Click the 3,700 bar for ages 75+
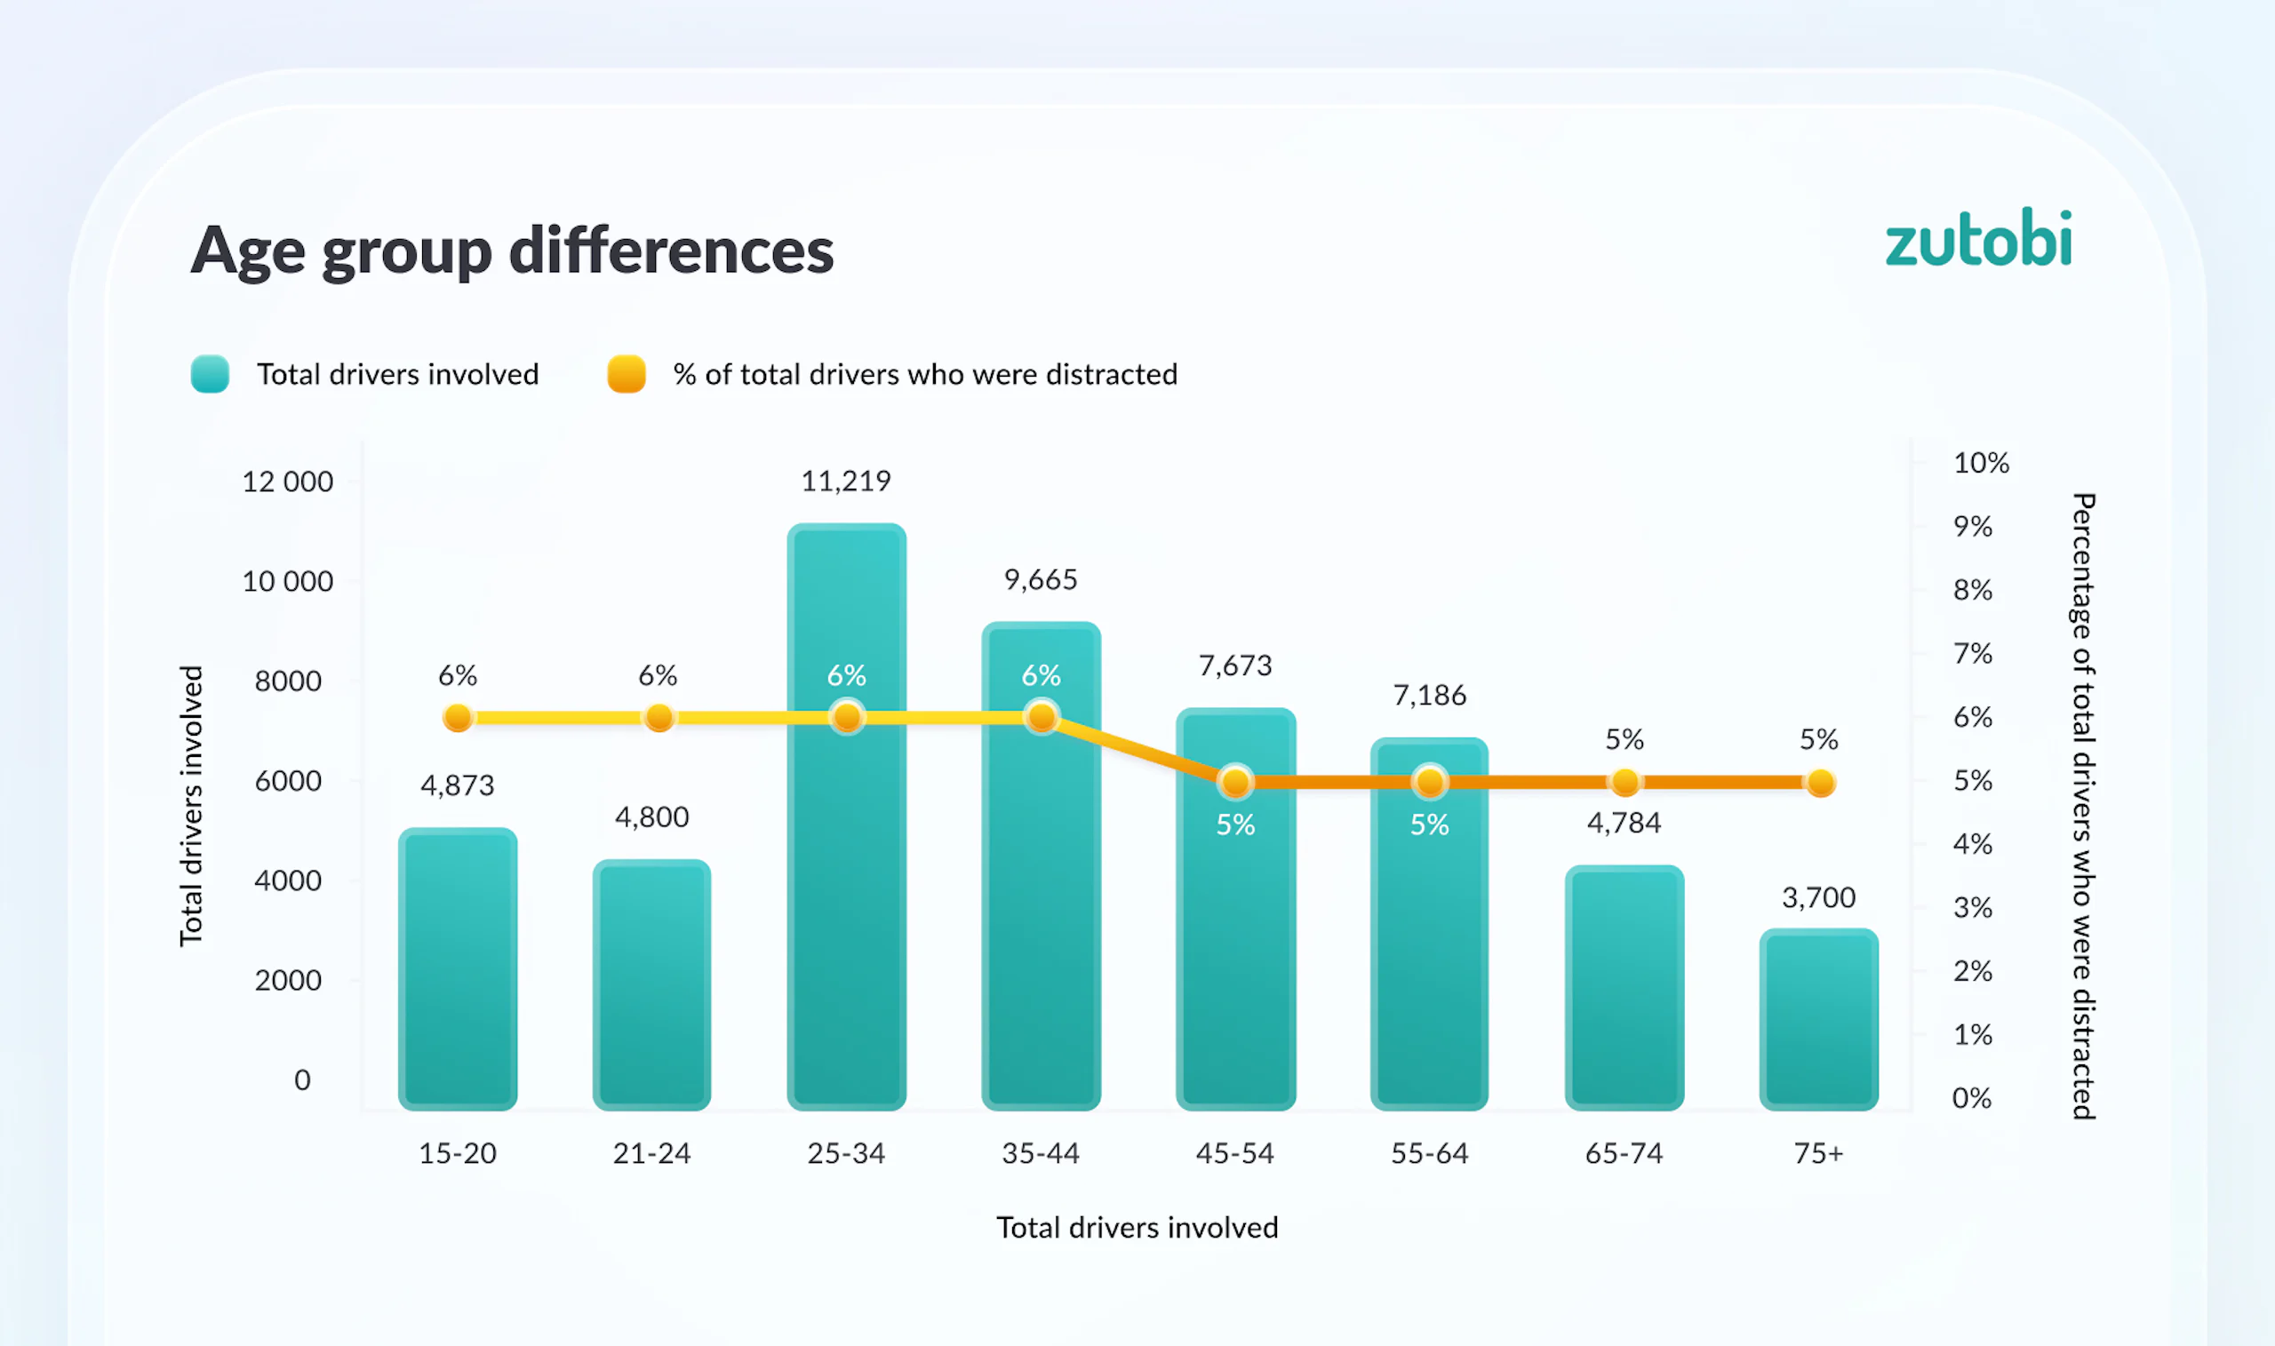Viewport: 2275px width, 1346px height. coord(1819,1018)
